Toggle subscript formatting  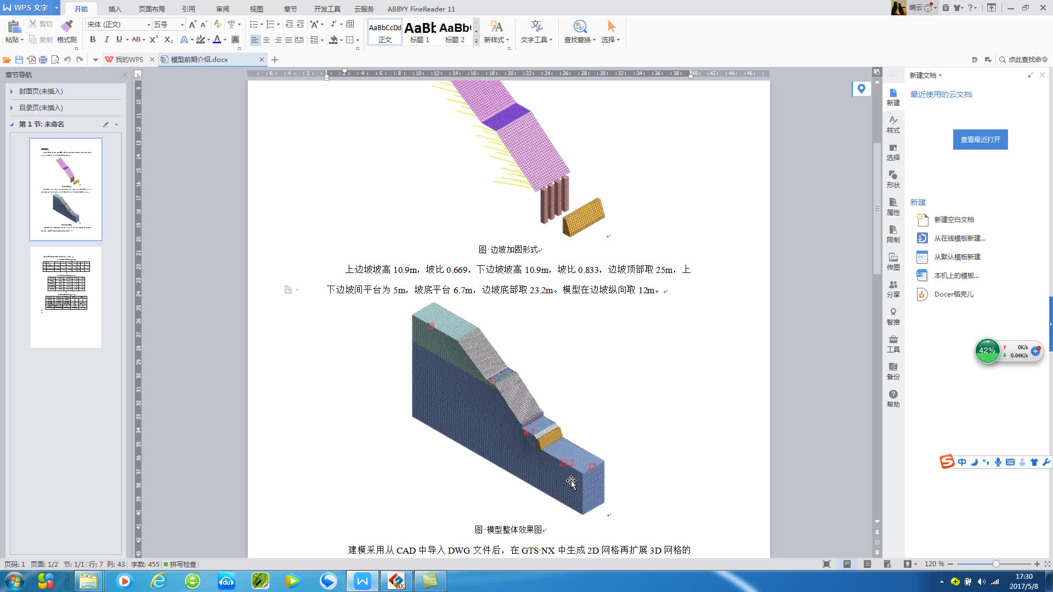[168, 39]
